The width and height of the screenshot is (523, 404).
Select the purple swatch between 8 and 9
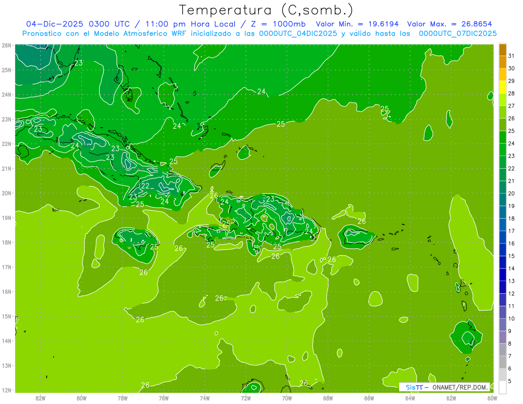click(503, 337)
